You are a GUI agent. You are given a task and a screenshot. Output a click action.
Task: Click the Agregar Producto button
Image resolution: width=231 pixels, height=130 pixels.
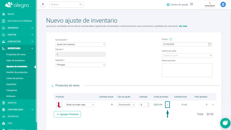(x=67, y=114)
